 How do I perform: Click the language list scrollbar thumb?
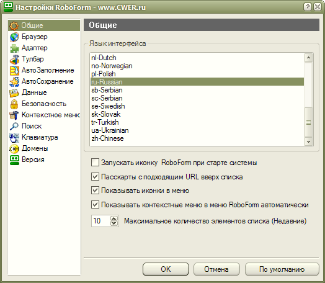coord(308,122)
